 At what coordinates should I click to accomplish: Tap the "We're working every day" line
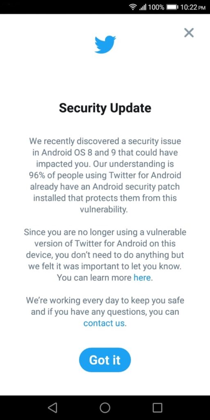click(x=105, y=300)
